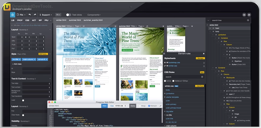
Task: Enable the Active checkbox in CSS Rules
Action: (165, 81)
